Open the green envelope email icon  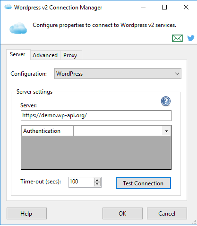[177, 38]
